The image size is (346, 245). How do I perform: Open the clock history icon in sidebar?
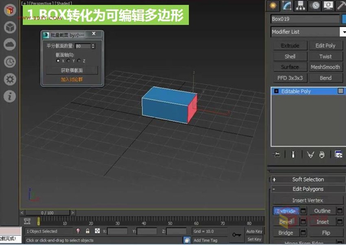10,62
